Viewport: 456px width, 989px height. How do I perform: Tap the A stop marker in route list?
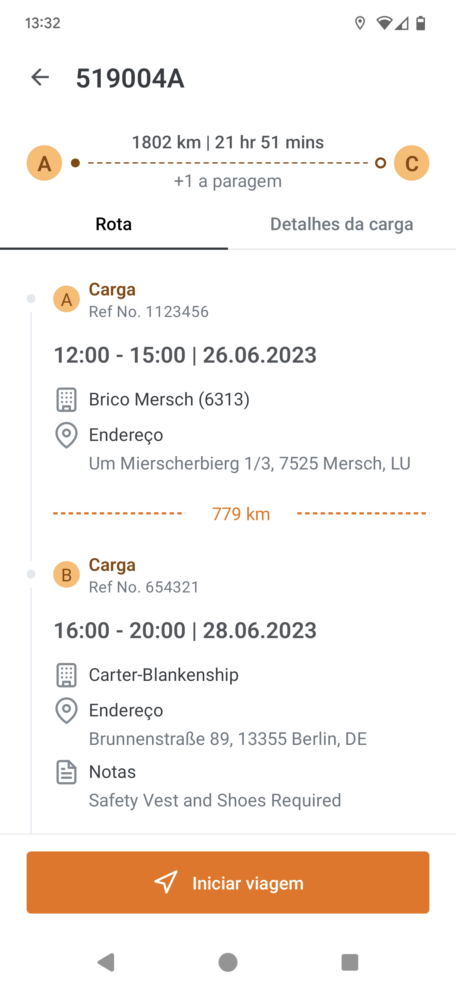click(x=66, y=299)
